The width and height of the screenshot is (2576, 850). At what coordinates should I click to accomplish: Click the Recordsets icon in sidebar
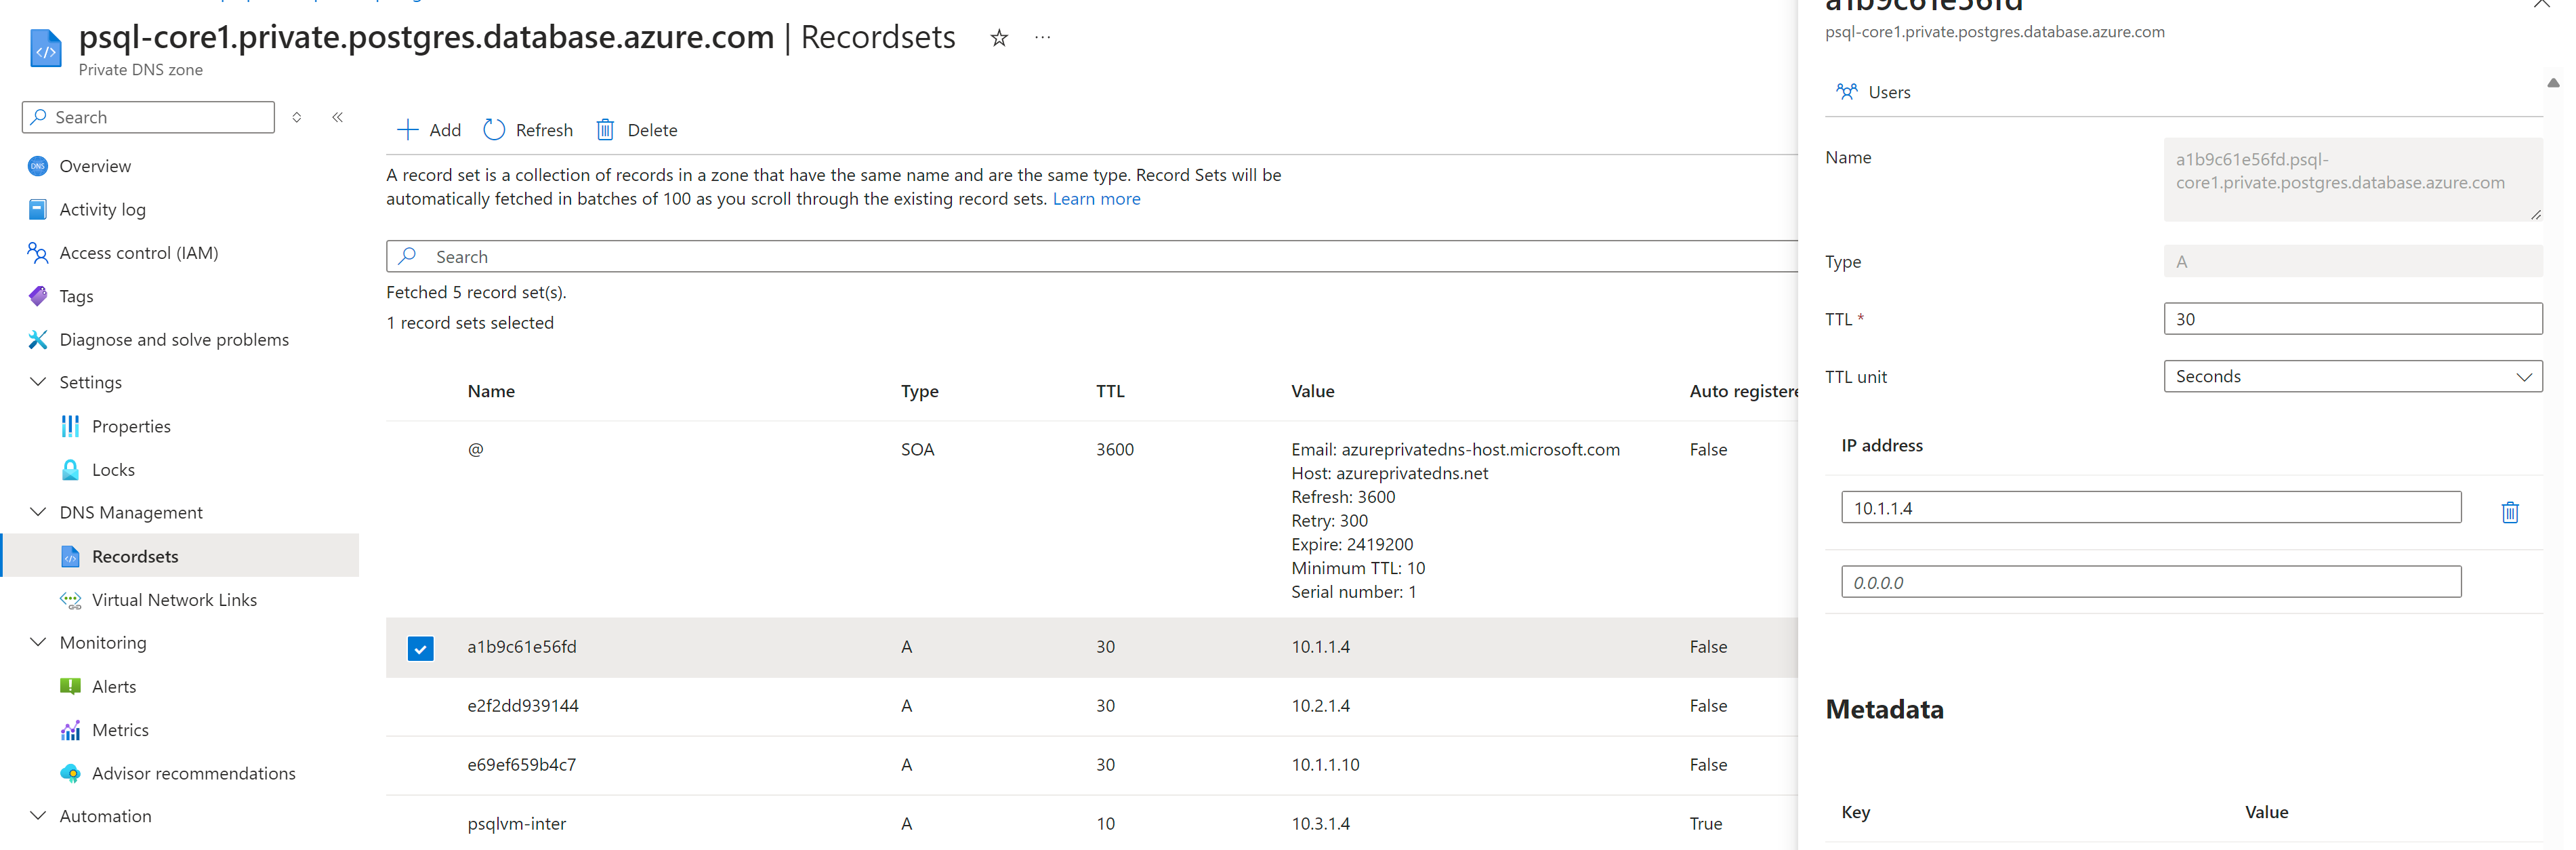[70, 557]
